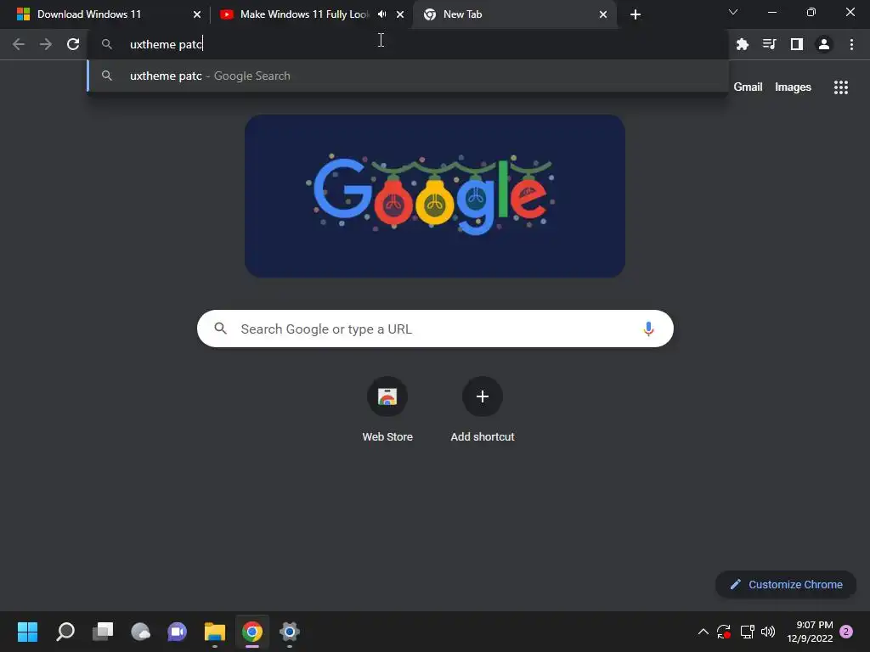Open File Explorer from the taskbar
Viewport: 870px width, 652px height.
pos(215,632)
